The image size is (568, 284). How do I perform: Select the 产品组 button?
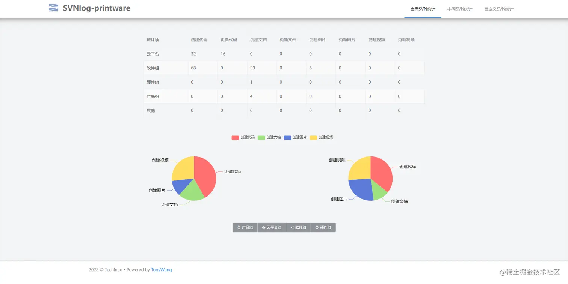pyautogui.click(x=245, y=228)
